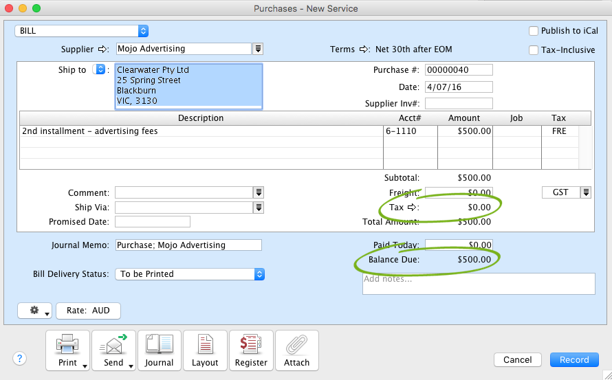Image resolution: width=612 pixels, height=380 pixels.
Task: Enable the Publish to iCal checkbox
Action: tap(534, 31)
